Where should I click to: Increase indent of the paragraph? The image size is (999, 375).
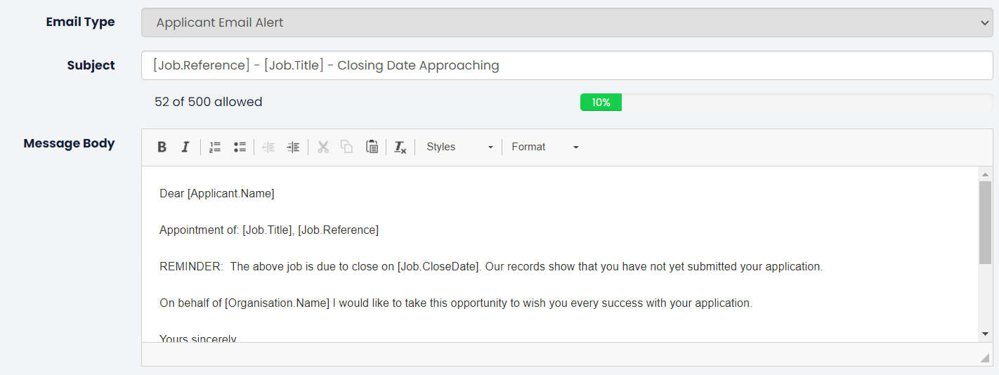(293, 147)
